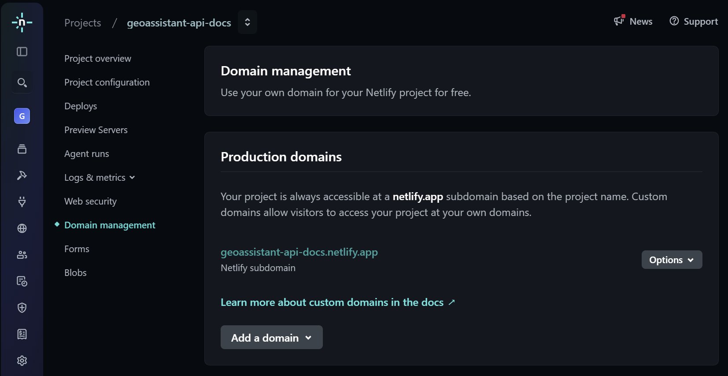The height and width of the screenshot is (376, 728).
Task: Toggle the sidebar panel icon
Action: pos(22,52)
